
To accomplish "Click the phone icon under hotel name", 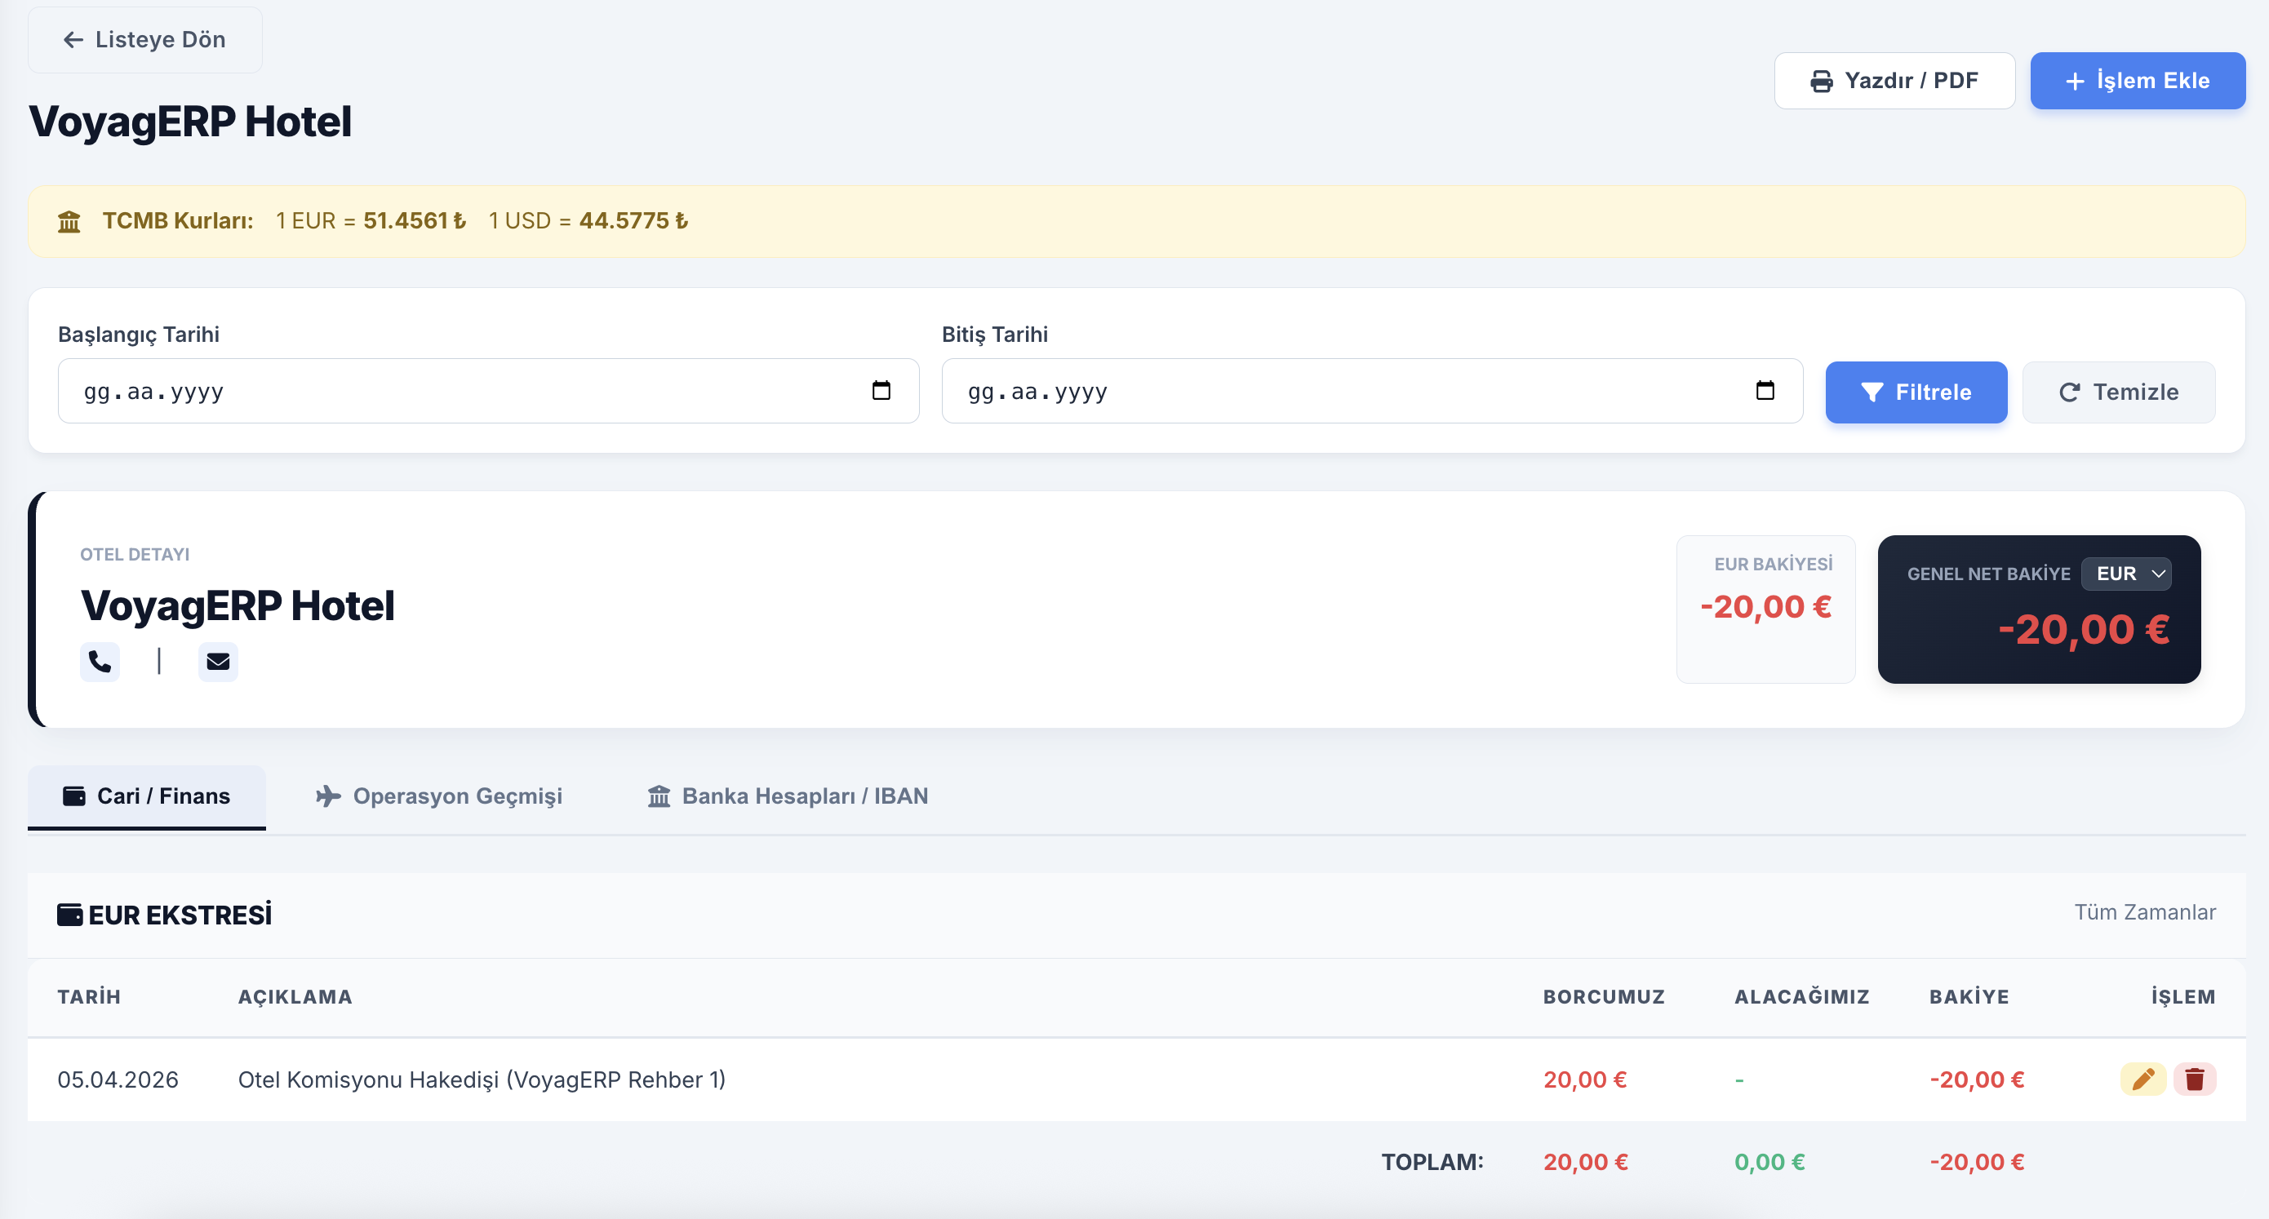I will (x=100, y=661).
